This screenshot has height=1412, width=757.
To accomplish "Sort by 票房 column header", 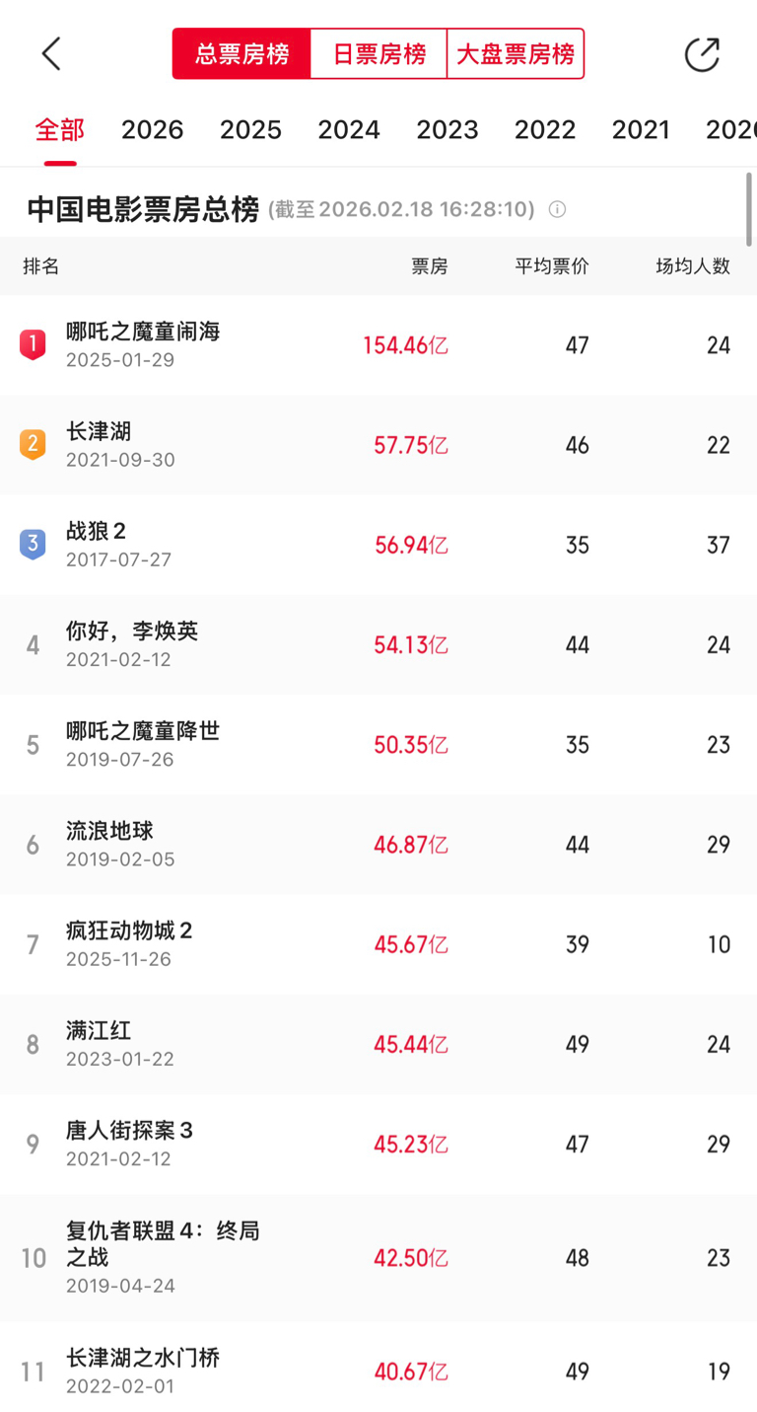I will pos(429,266).
